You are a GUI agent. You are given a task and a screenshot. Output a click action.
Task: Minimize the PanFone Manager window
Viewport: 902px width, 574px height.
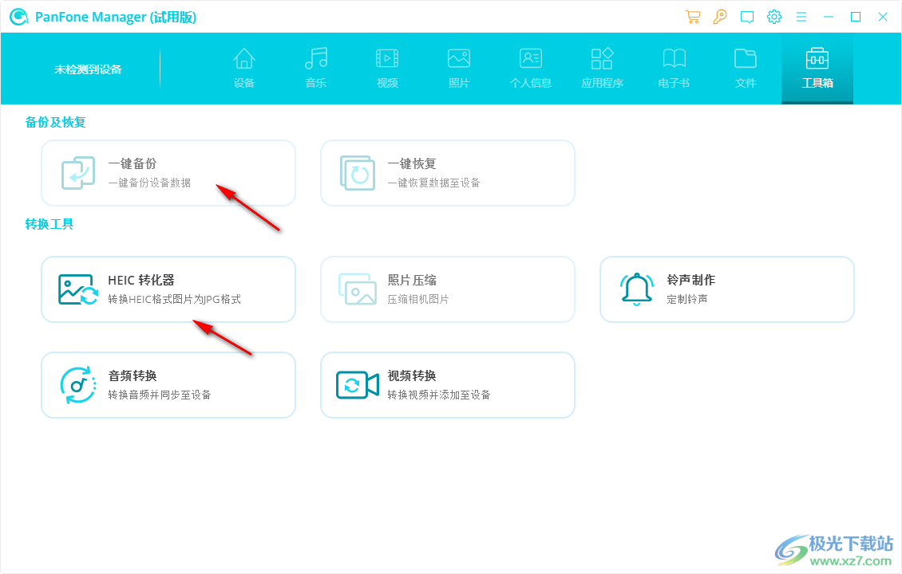(x=829, y=18)
